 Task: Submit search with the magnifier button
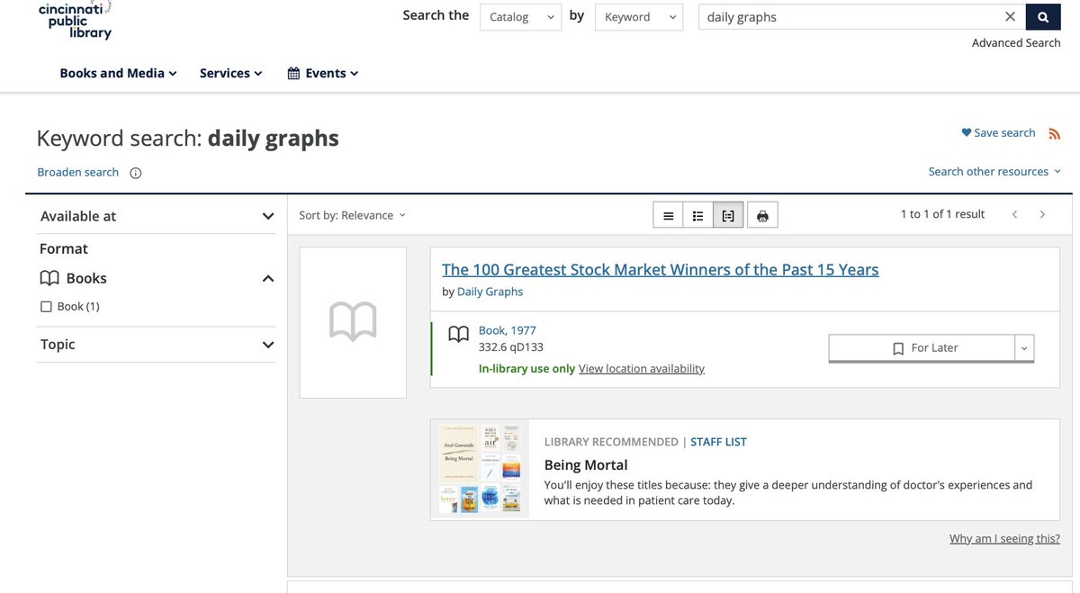point(1043,17)
